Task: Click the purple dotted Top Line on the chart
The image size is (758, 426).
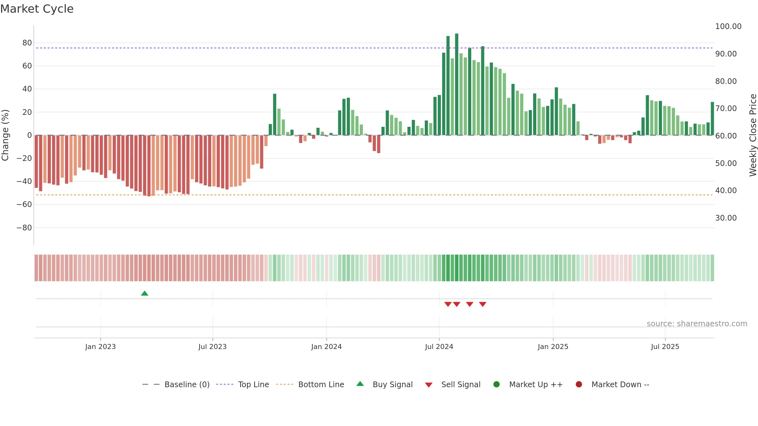Action: pyautogui.click(x=374, y=48)
